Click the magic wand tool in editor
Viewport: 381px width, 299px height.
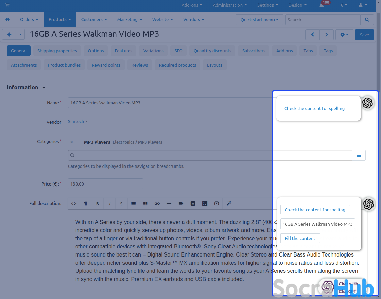[x=228, y=204]
